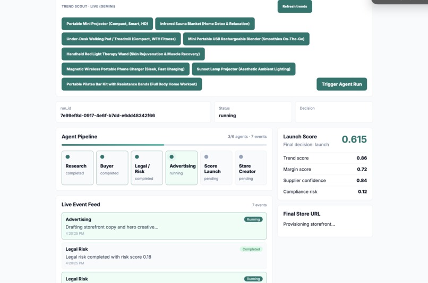Click the Advertising status dot
The image size is (428, 283).
pyautogui.click(x=172, y=157)
